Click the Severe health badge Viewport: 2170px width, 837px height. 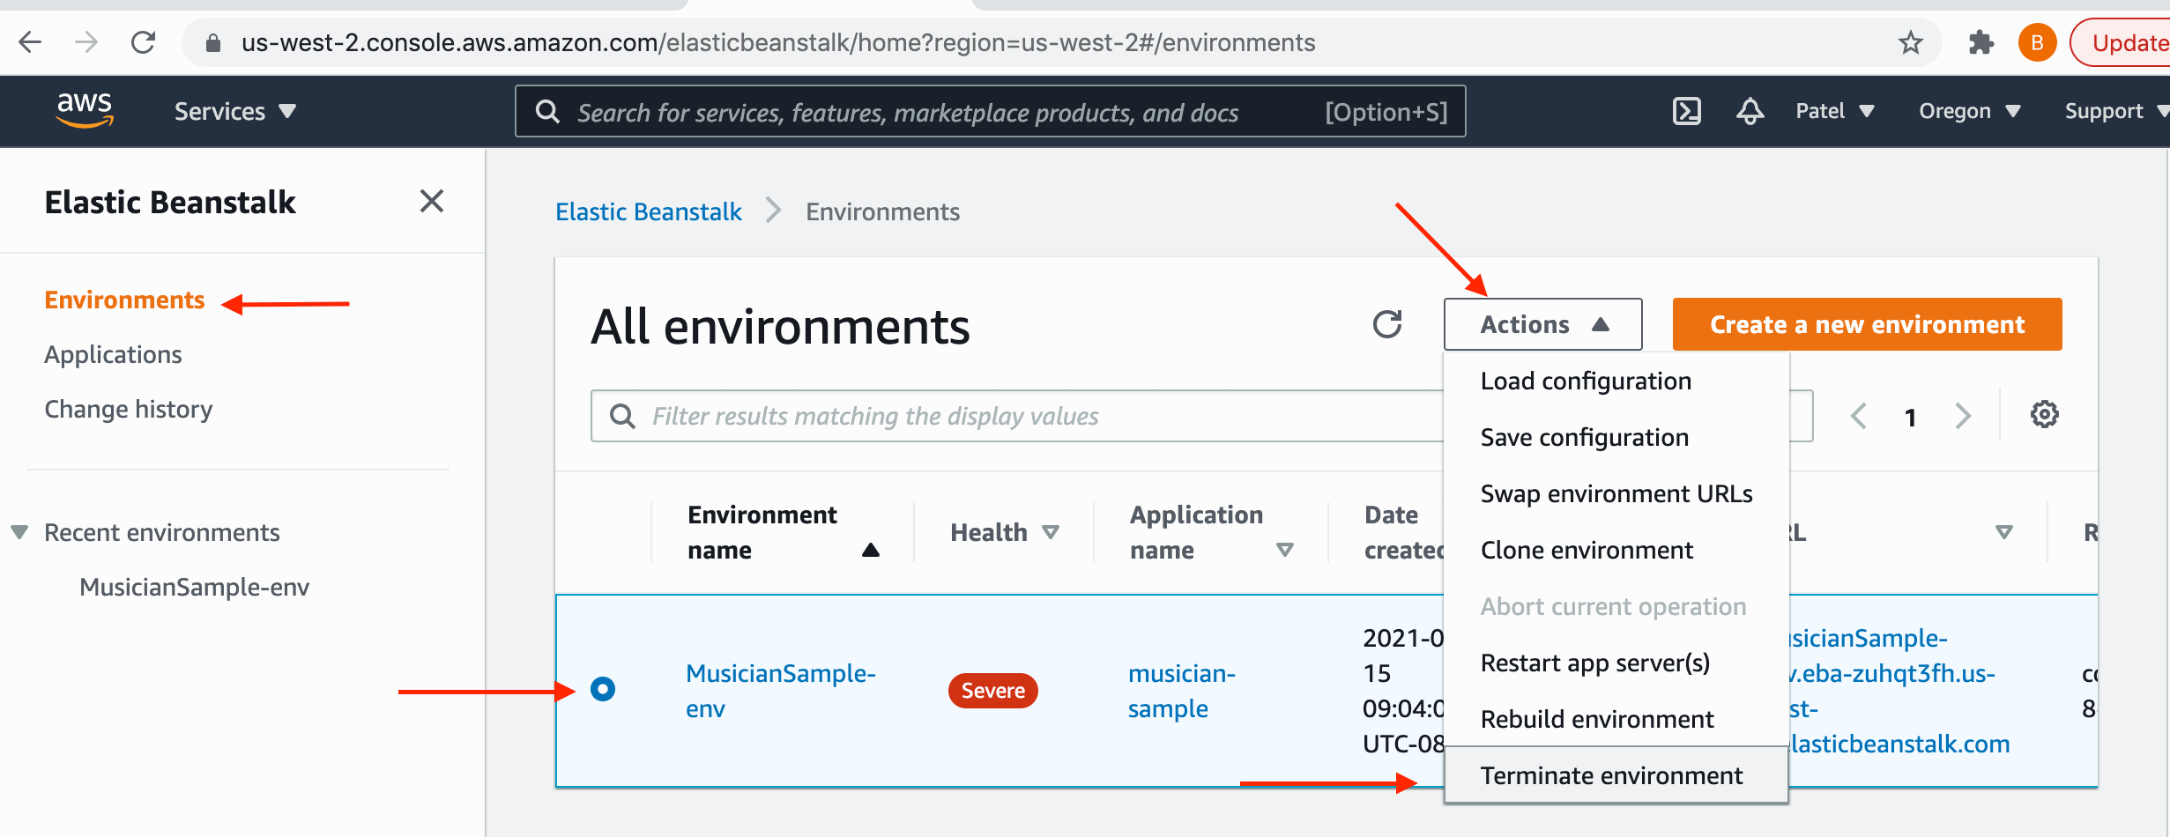pos(992,691)
